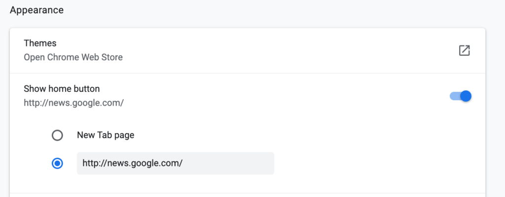Image resolution: width=505 pixels, height=197 pixels.
Task: Click the blue knob of home button toggle
Action: point(466,96)
